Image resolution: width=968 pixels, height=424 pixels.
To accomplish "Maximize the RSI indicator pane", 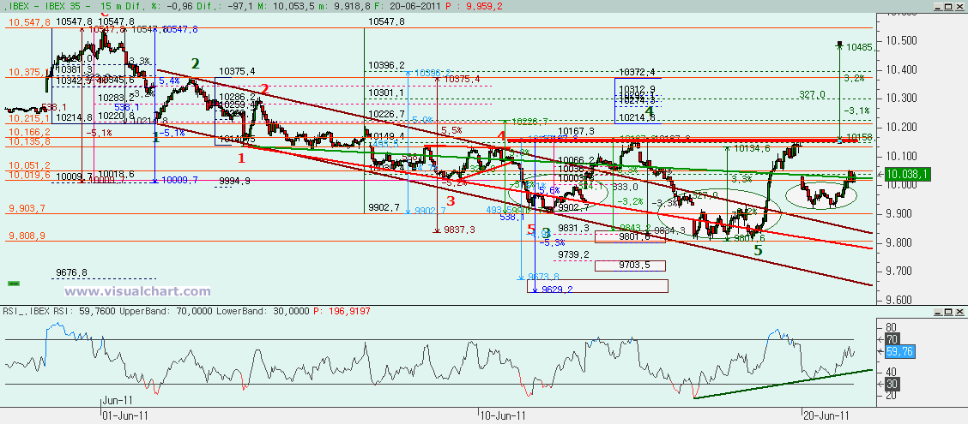I will click(x=949, y=312).
